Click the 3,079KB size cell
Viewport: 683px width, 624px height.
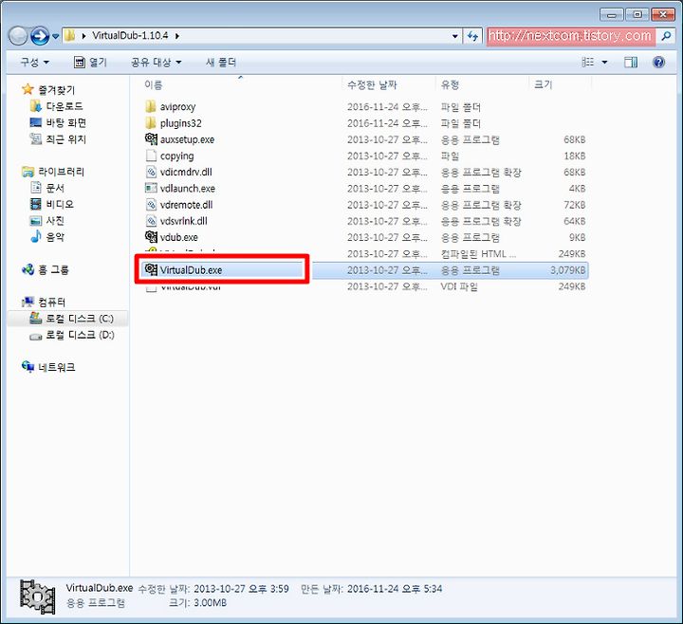click(x=567, y=270)
